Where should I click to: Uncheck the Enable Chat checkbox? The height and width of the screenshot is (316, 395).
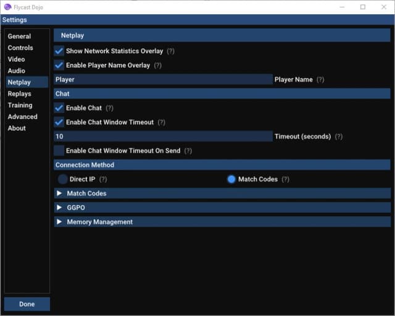[x=59, y=108]
